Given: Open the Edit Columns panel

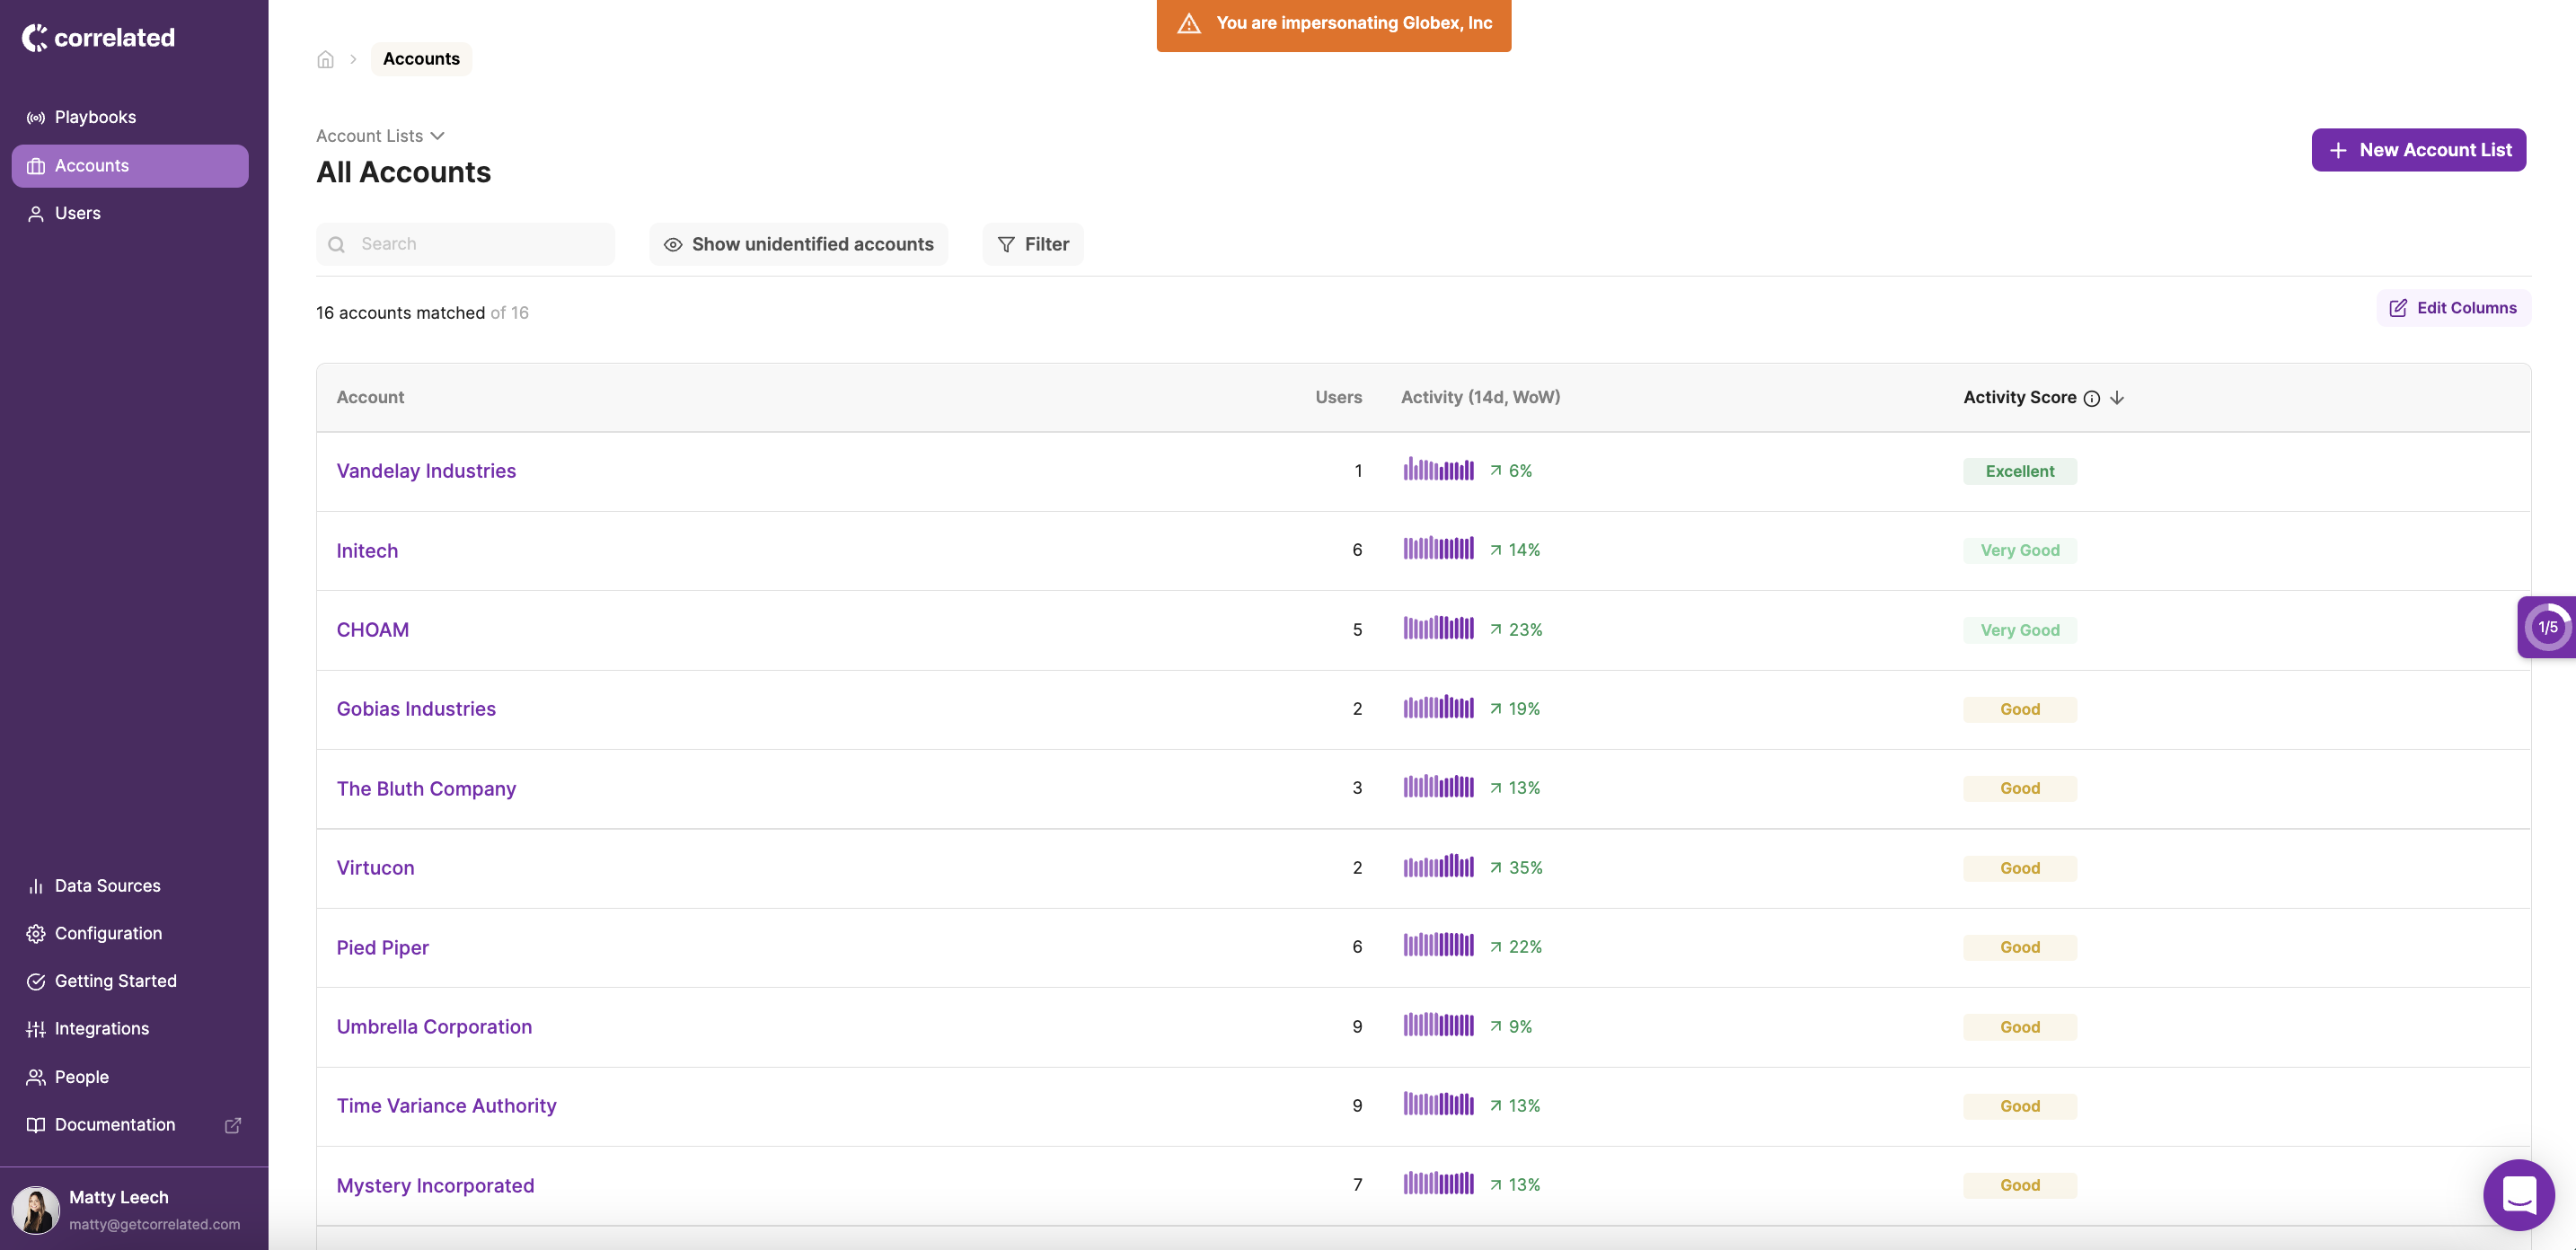Looking at the screenshot, I should (x=2453, y=308).
